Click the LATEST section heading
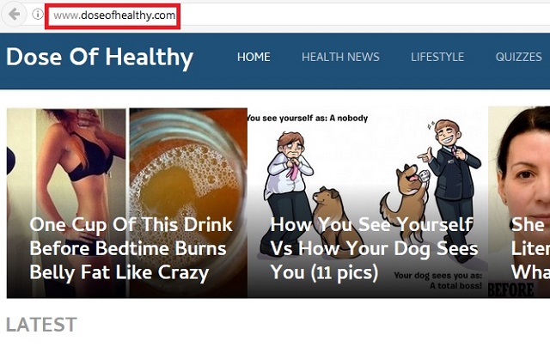 tap(41, 325)
